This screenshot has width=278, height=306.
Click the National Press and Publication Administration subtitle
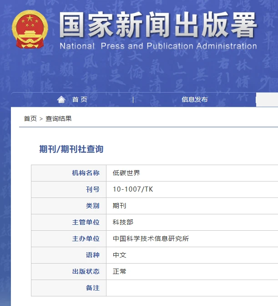(158, 46)
